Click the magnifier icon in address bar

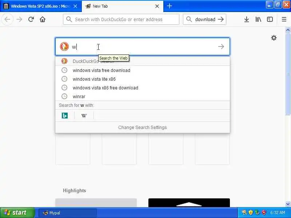tap(69, 19)
